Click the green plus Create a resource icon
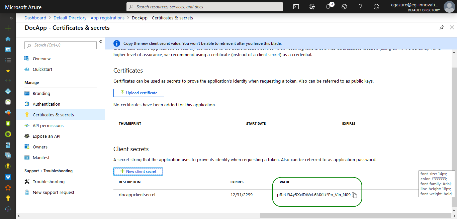The height and width of the screenshot is (219, 457). [x=8, y=28]
